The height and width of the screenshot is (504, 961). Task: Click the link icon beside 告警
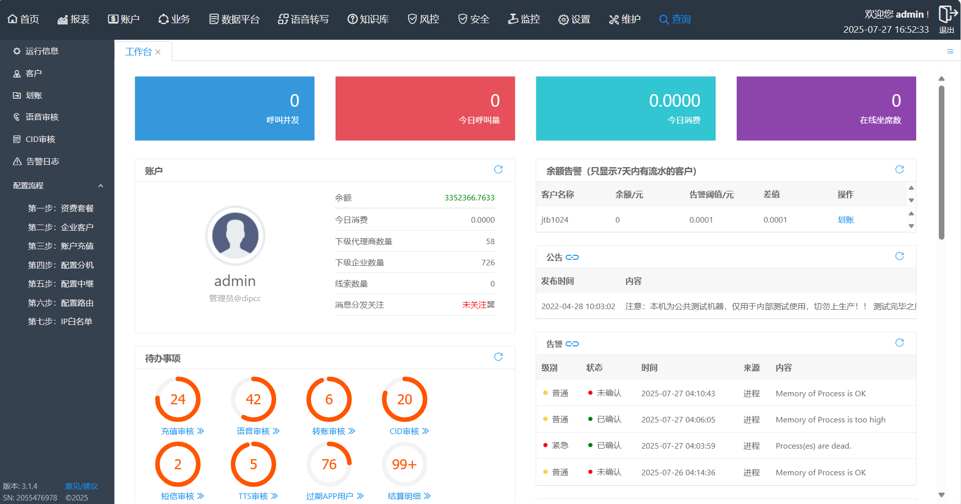[572, 344]
